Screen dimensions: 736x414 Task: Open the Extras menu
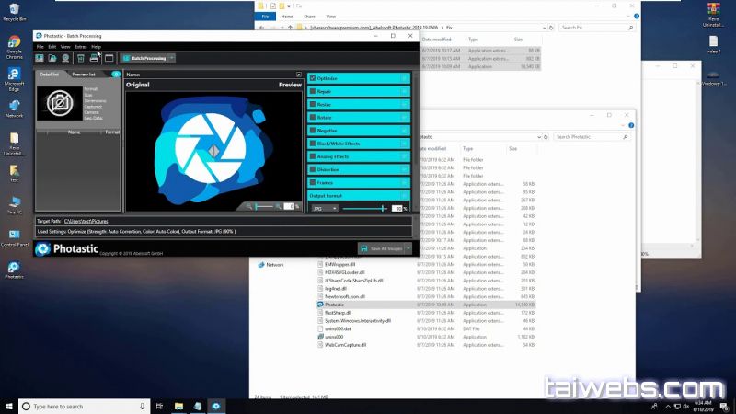[80, 46]
